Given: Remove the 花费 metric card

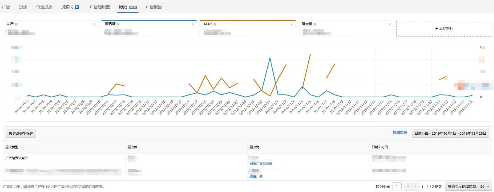Looking at the screenshot, I should pos(95,25).
